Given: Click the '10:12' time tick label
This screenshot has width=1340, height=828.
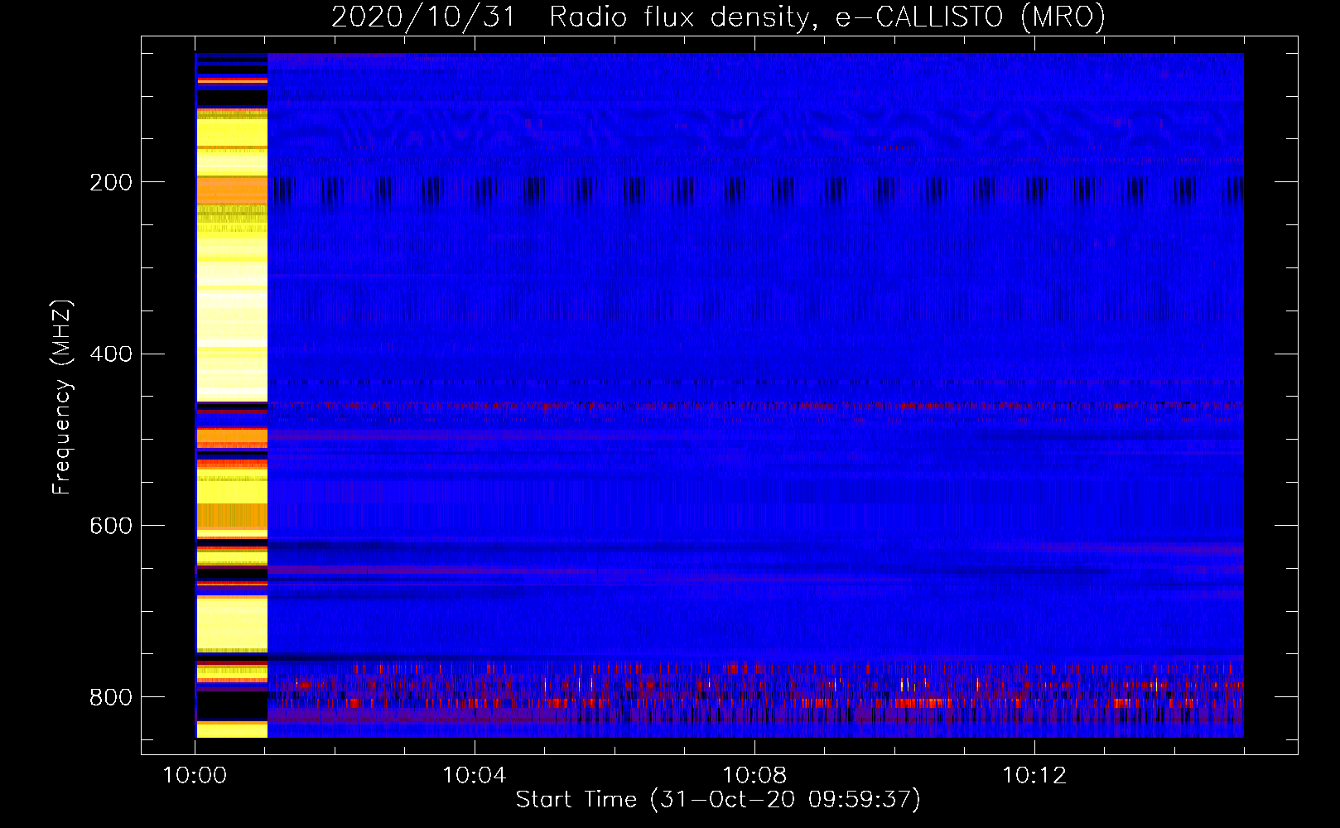Looking at the screenshot, I should (1034, 776).
